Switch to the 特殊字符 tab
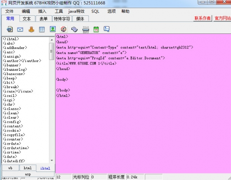 coord(62,18)
